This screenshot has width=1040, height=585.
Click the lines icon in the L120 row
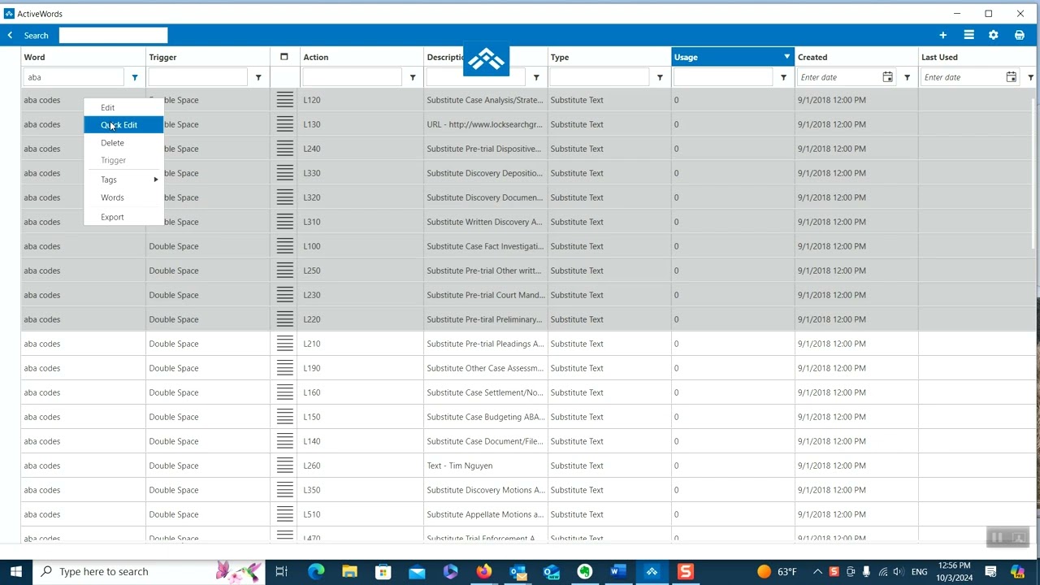pos(284,100)
